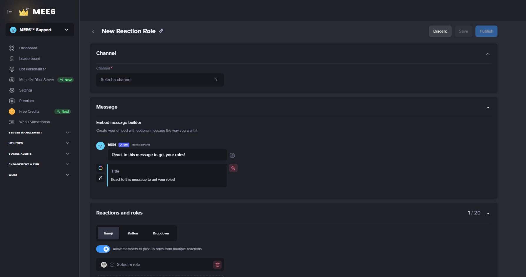Pick an emoji for the reaction role

click(x=104, y=265)
